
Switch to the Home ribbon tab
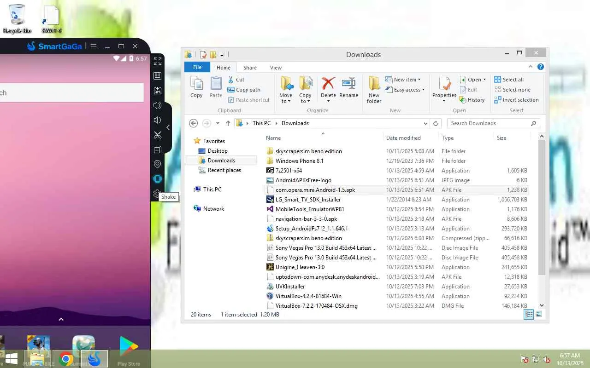coord(224,68)
